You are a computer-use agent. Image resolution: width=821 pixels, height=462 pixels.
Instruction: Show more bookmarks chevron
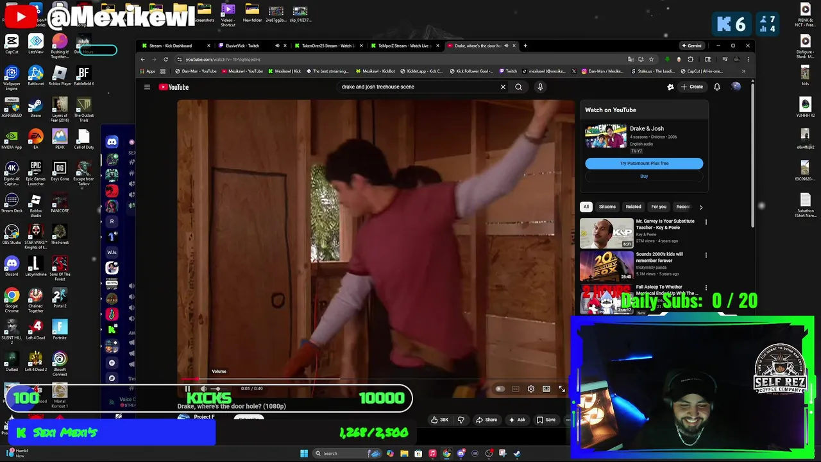point(743,71)
